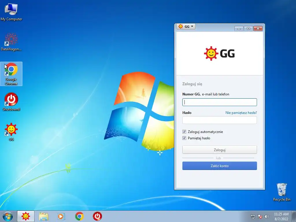Image resolution: width=296 pixels, height=222 pixels.
Task: Click the Show Desktop strip
Action: coord(294,216)
